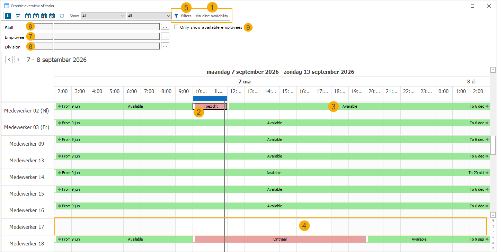Switch to 12-month calendar view
Viewport: 497px width, 252px height.
52,16
